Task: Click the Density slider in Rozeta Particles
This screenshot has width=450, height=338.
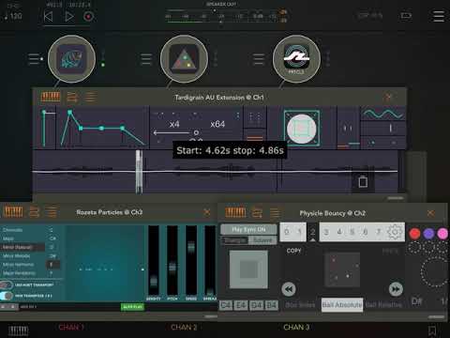Action: click(154, 261)
